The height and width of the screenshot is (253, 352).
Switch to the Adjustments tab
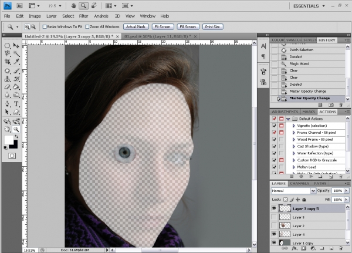coord(285,112)
